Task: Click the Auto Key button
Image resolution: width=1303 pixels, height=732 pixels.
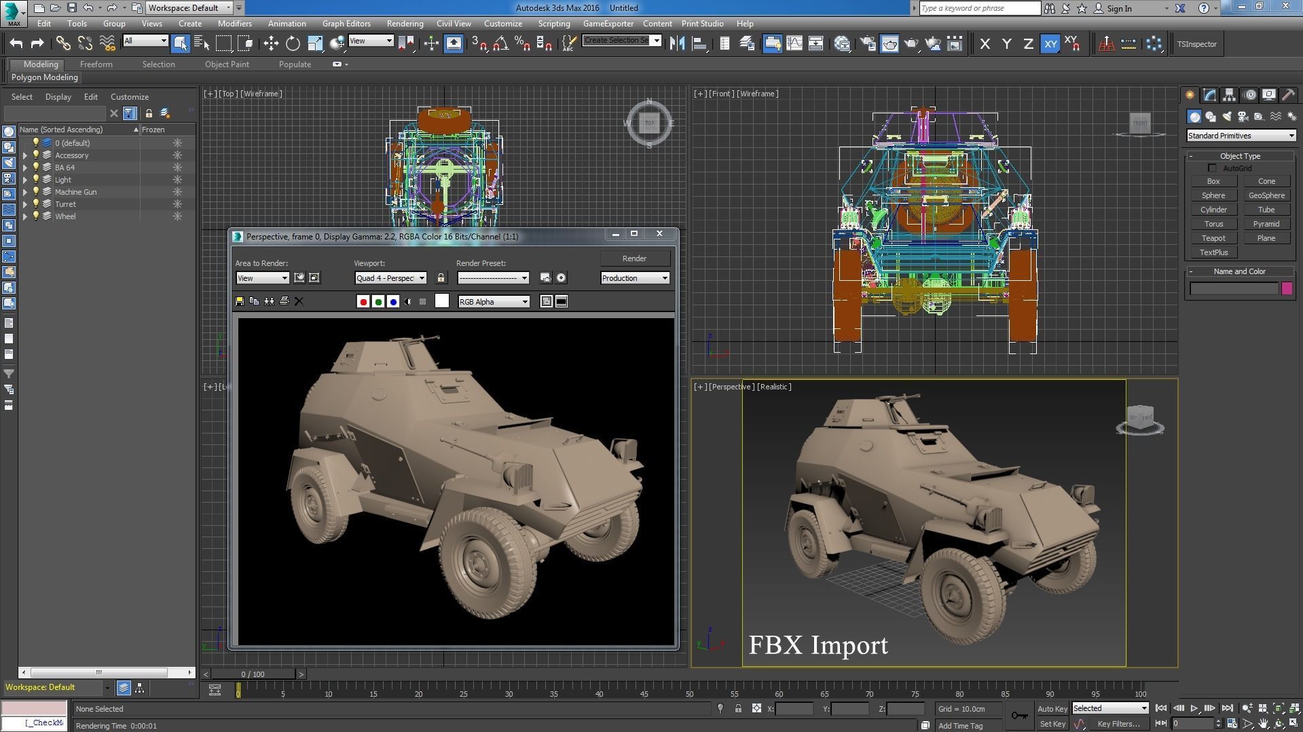Action: coord(1052,709)
